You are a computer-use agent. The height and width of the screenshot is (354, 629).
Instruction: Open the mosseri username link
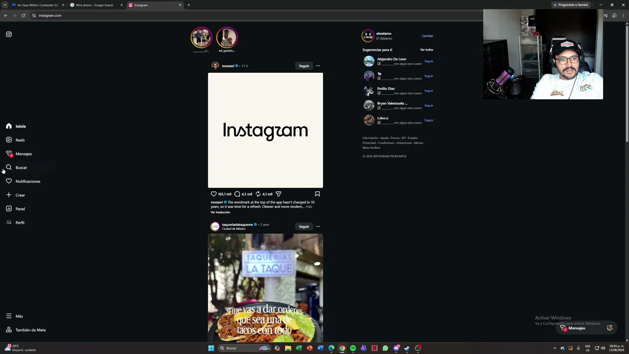[228, 66]
